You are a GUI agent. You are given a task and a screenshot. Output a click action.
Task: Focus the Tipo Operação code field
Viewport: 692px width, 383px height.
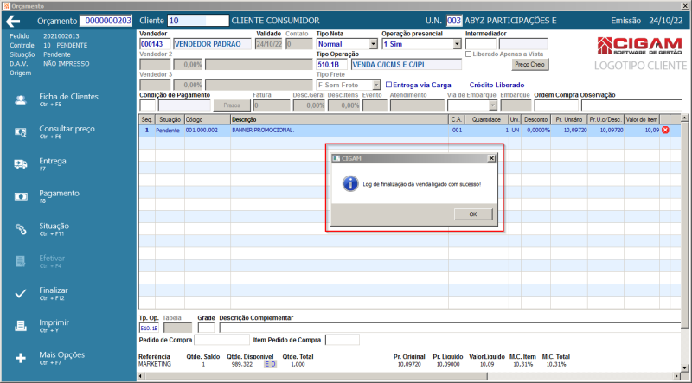(x=332, y=65)
